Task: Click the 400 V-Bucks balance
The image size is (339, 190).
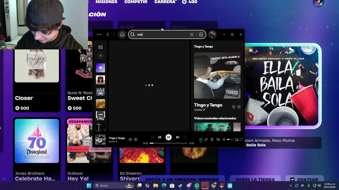Action: 190,2
